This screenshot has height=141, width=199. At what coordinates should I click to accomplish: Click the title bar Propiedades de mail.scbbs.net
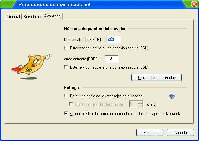coord(54,4)
